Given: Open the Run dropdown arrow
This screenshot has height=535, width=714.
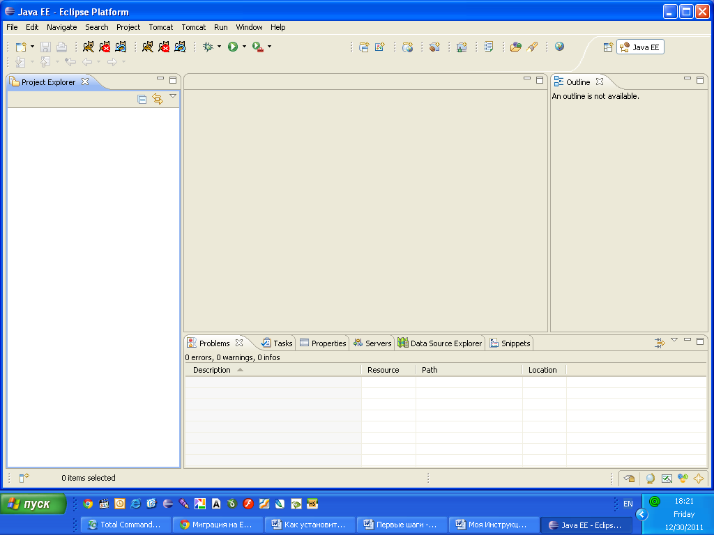Looking at the screenshot, I should tap(244, 47).
